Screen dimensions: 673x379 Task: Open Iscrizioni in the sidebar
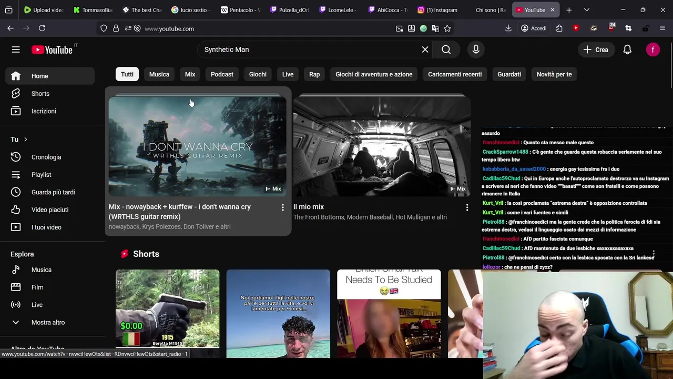coord(50,111)
